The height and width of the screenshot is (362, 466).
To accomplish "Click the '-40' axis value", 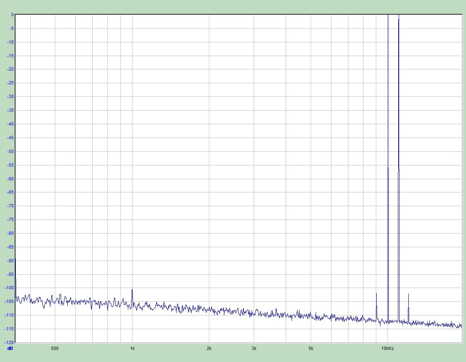I will 10,124.
